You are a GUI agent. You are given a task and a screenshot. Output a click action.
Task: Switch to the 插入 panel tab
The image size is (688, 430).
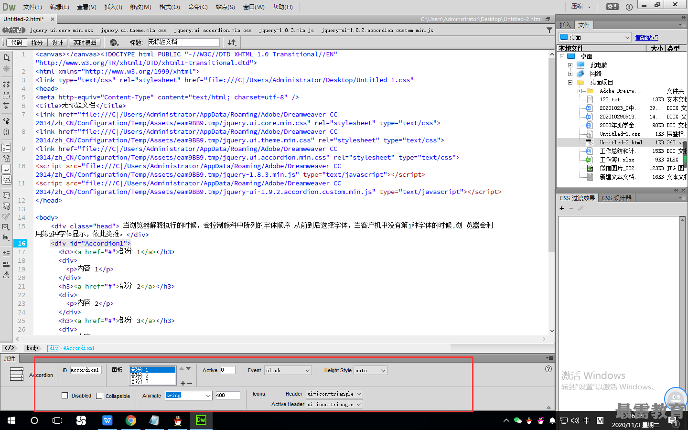click(x=565, y=25)
